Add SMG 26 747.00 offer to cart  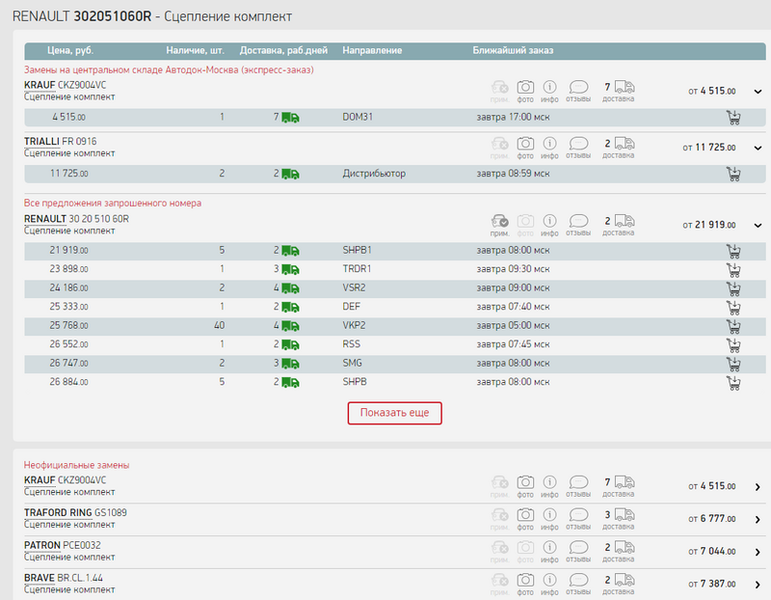[733, 364]
